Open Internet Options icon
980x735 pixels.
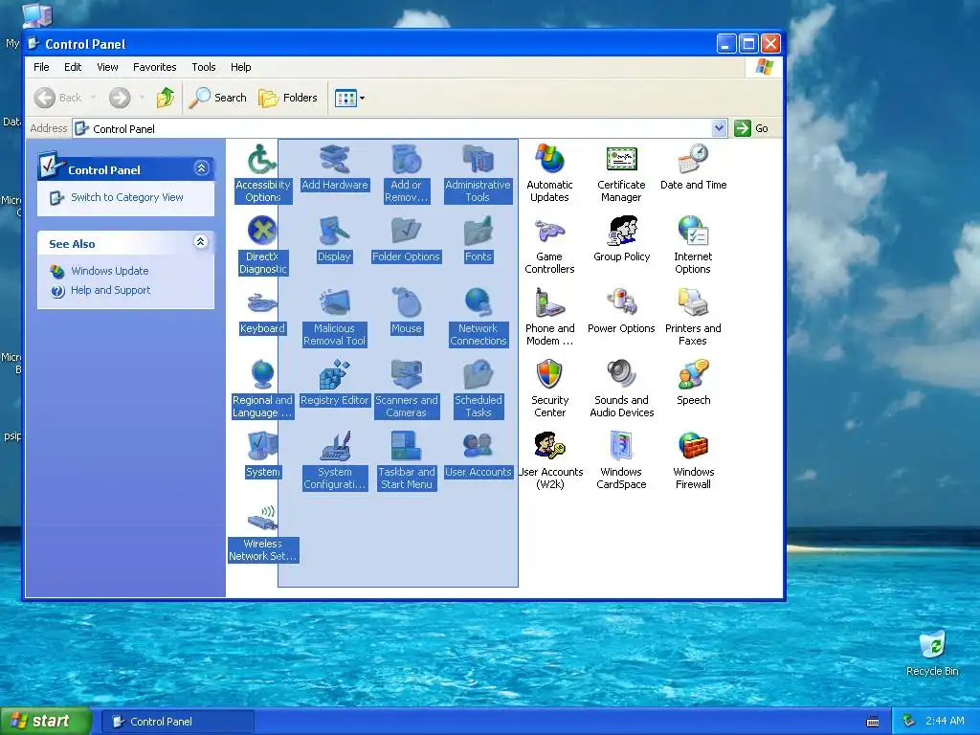pyautogui.click(x=693, y=232)
